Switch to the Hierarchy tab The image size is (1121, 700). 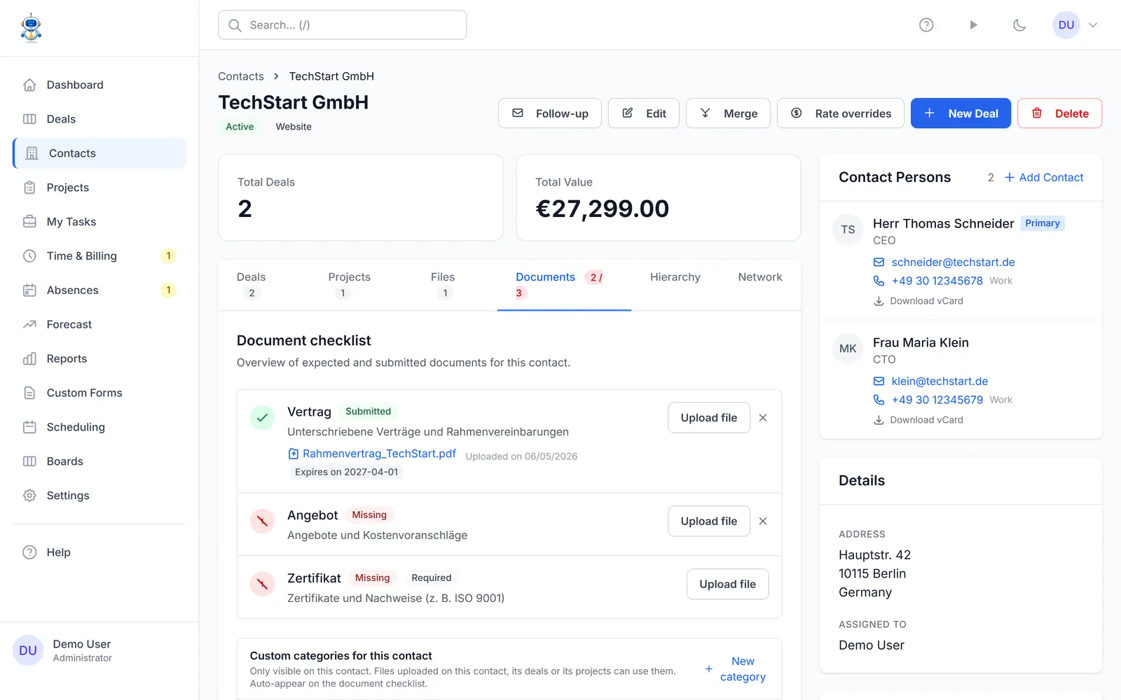pos(675,277)
